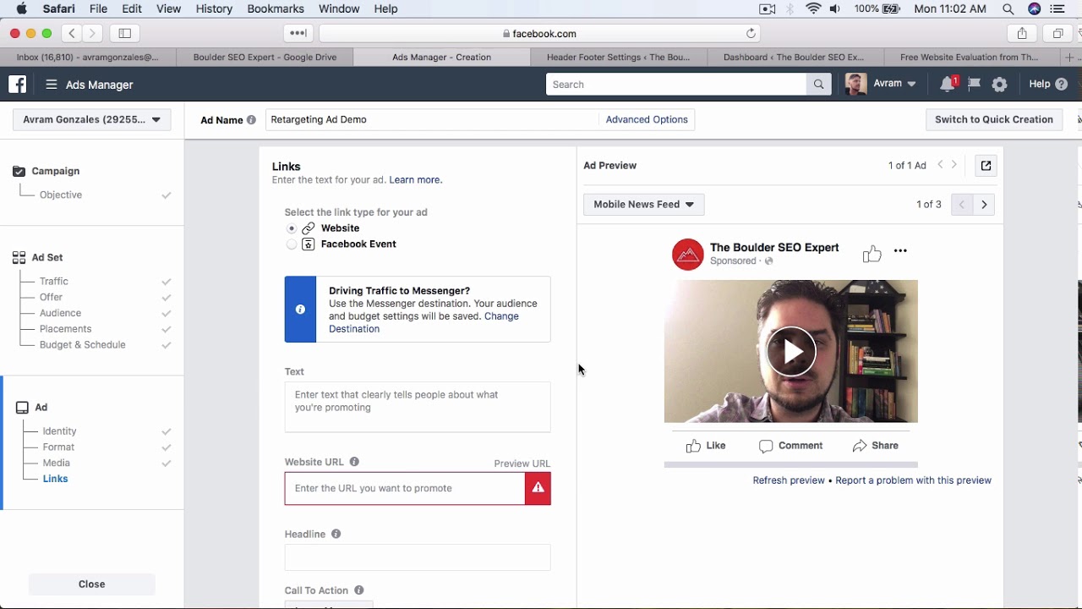Select the Facebook Event link type
1082x609 pixels.
tap(292, 244)
